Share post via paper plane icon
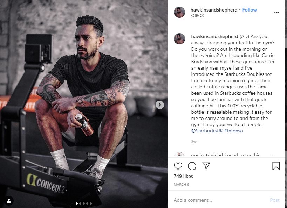The image size is (287, 208). pos(206,166)
